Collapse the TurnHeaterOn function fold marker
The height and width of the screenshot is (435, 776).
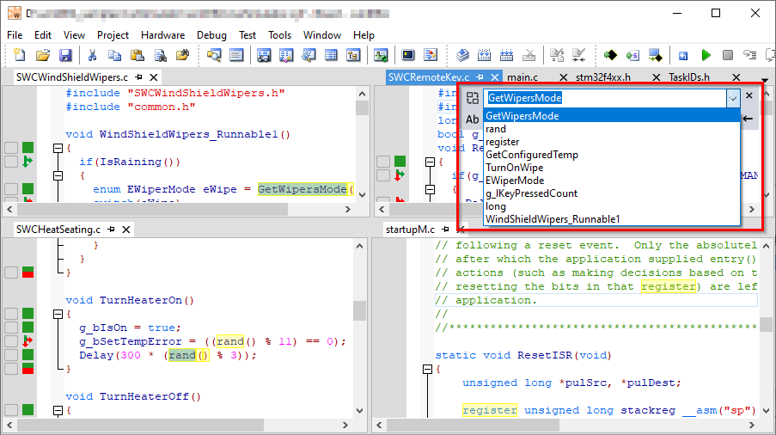pyautogui.click(x=58, y=315)
